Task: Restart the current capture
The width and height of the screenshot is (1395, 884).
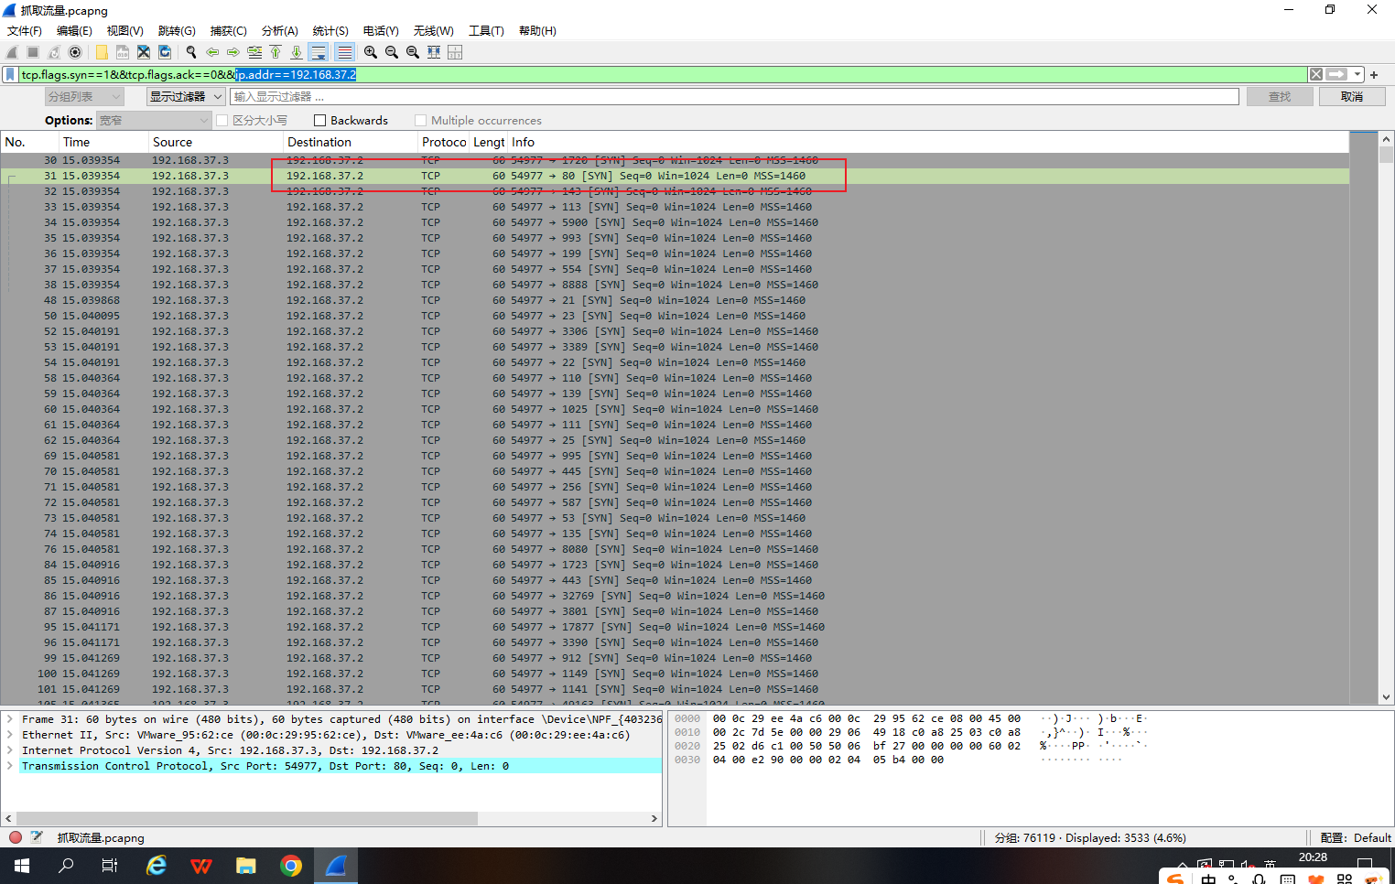Action: tap(54, 52)
